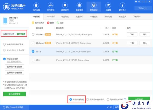Toggle 阻止iTunes自动运行 option
The image size is (153, 110).
[x=4, y=107]
